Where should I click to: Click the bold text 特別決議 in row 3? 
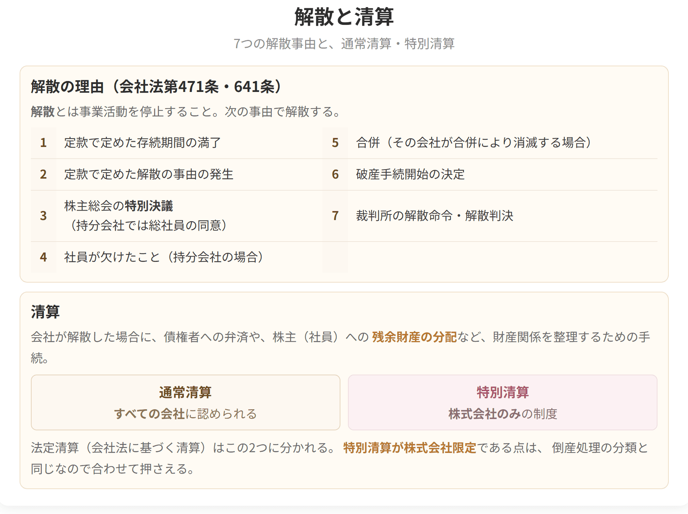[149, 206]
